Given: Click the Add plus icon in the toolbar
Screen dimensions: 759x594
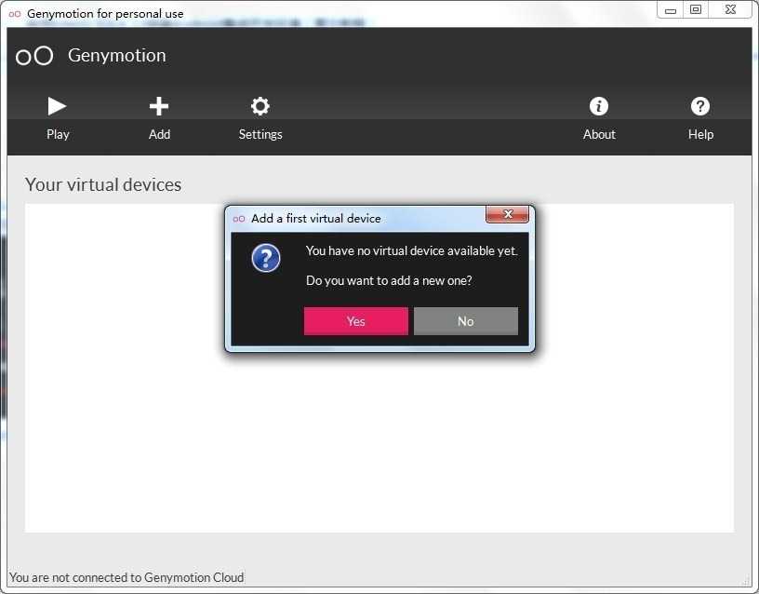Looking at the screenshot, I should [x=159, y=106].
